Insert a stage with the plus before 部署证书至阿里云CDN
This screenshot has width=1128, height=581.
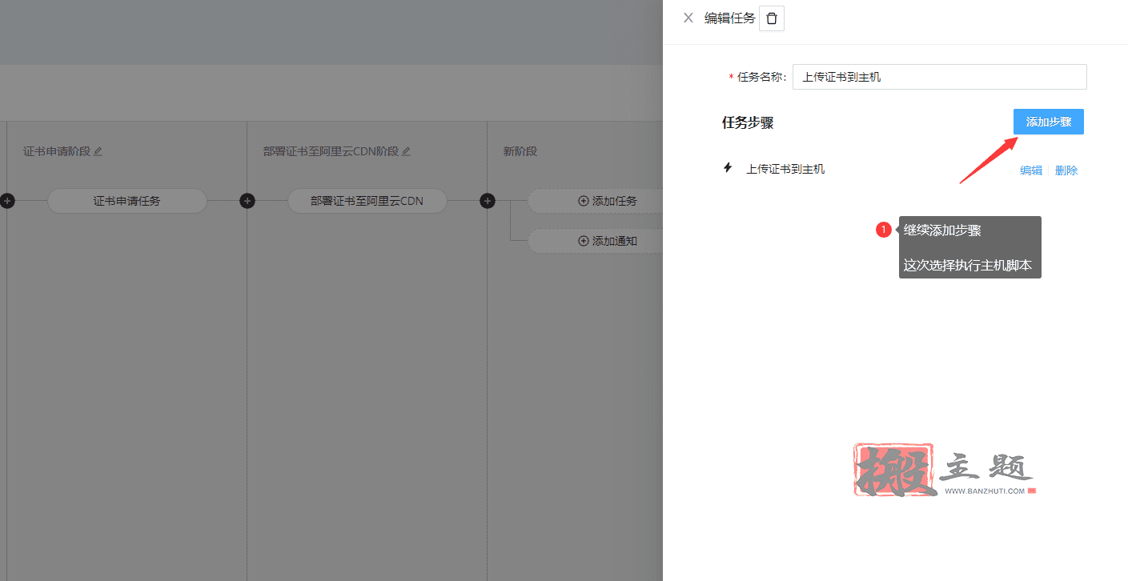pyautogui.click(x=247, y=201)
